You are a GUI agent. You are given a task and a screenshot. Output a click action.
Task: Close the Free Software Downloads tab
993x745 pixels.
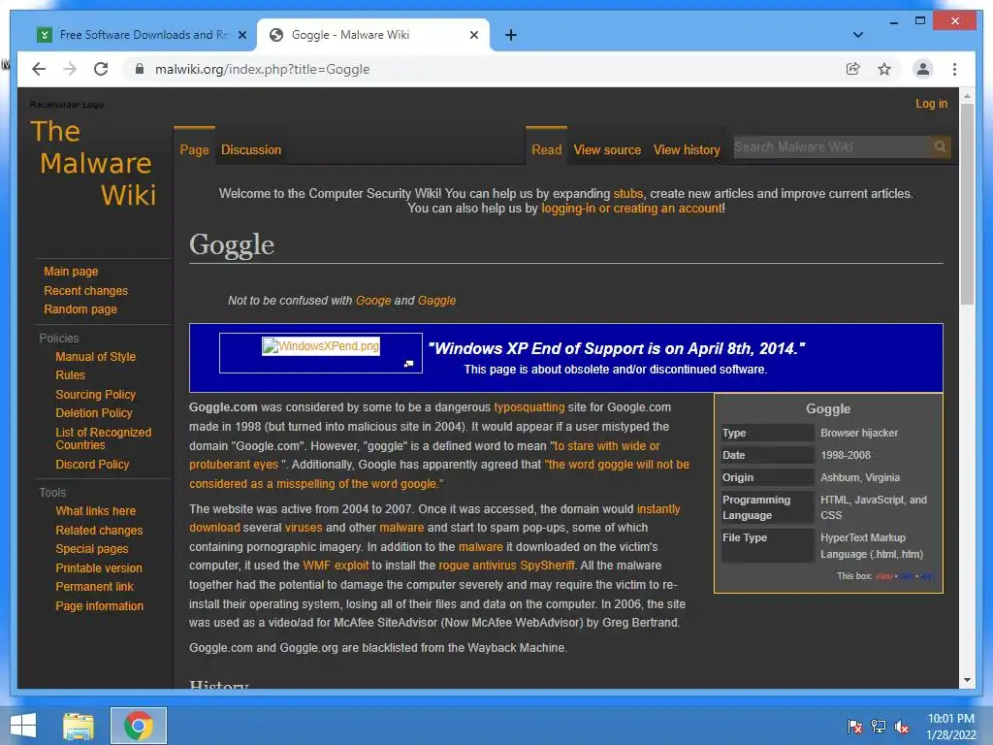241,35
